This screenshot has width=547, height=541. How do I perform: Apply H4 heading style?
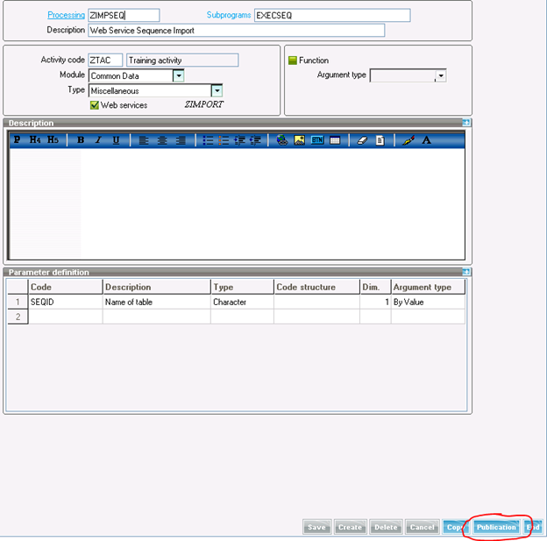click(x=35, y=140)
